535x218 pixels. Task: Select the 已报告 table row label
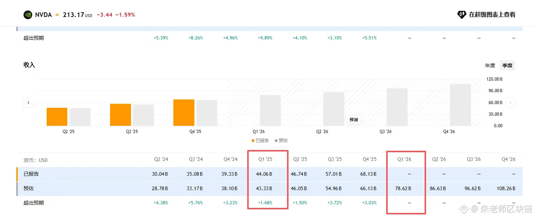(31, 174)
